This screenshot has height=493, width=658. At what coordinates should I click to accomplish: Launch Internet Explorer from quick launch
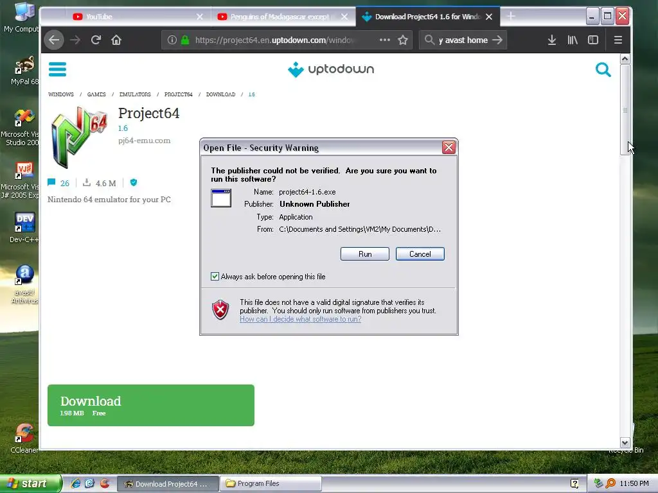(76, 483)
